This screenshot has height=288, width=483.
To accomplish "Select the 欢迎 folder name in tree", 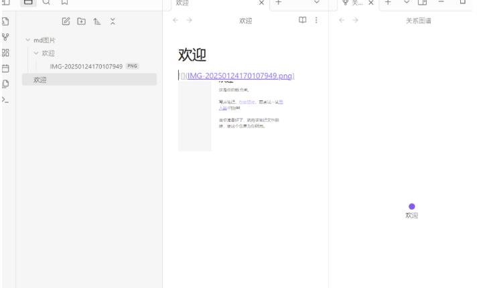I will click(48, 53).
